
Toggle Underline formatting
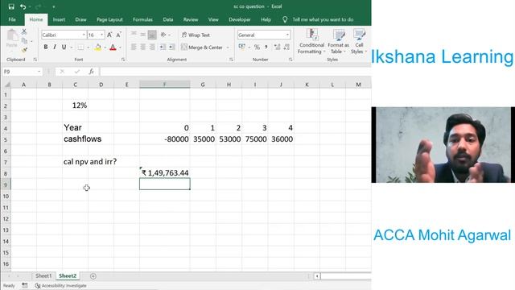[x=64, y=47]
